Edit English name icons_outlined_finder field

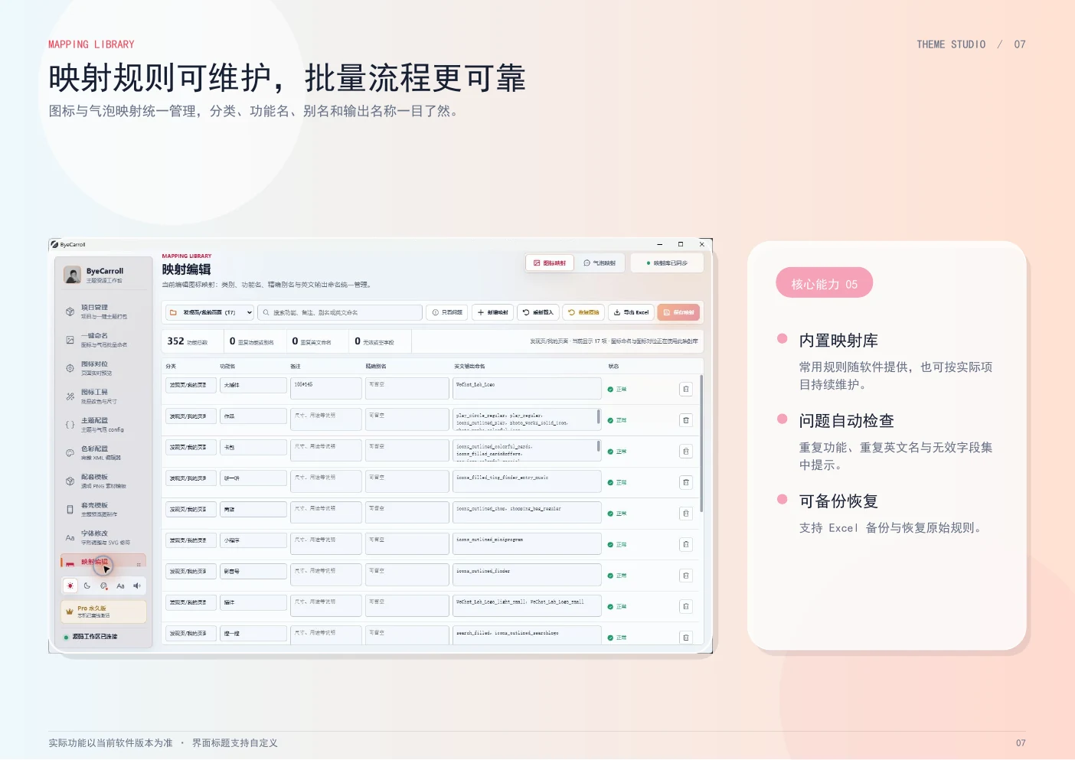tap(528, 575)
